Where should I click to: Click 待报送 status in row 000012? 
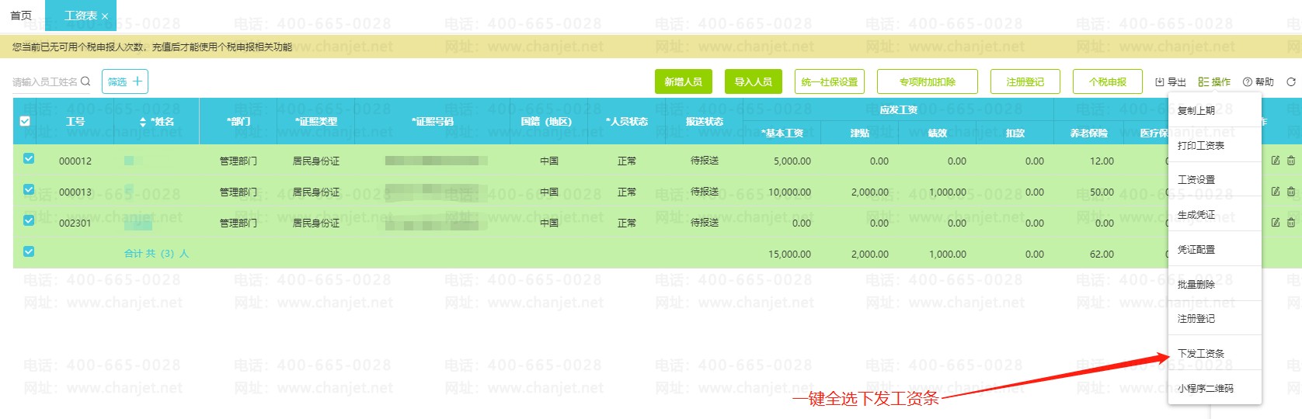[x=705, y=161]
